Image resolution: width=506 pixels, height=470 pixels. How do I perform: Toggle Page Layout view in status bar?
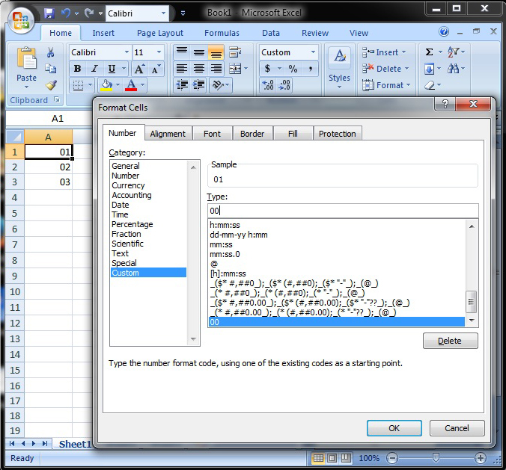(333, 458)
